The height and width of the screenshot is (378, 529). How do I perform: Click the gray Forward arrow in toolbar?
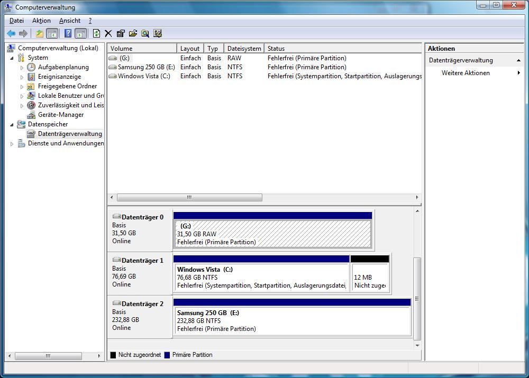tap(23, 33)
